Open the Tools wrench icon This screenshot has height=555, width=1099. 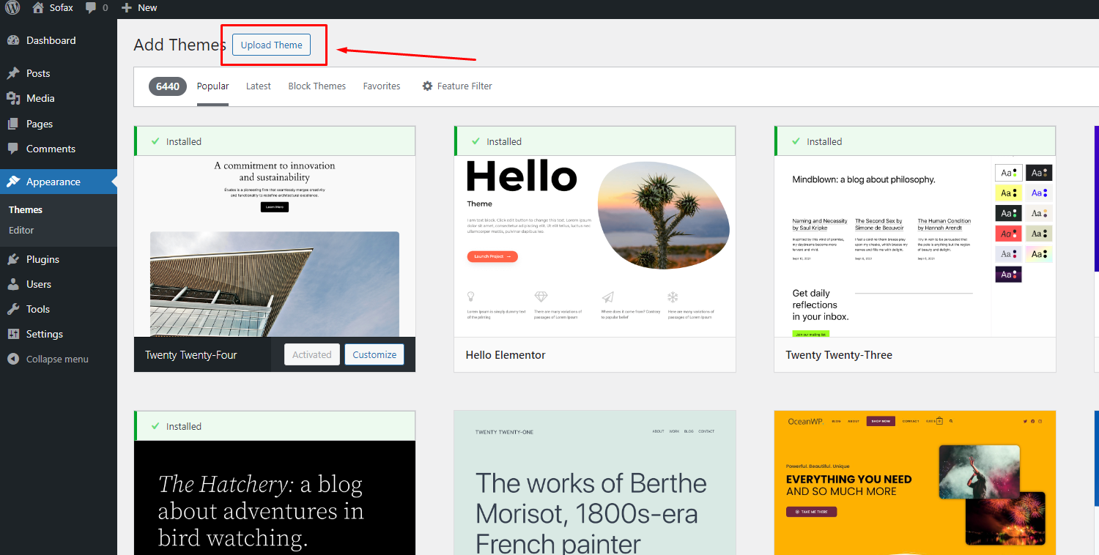click(x=13, y=309)
